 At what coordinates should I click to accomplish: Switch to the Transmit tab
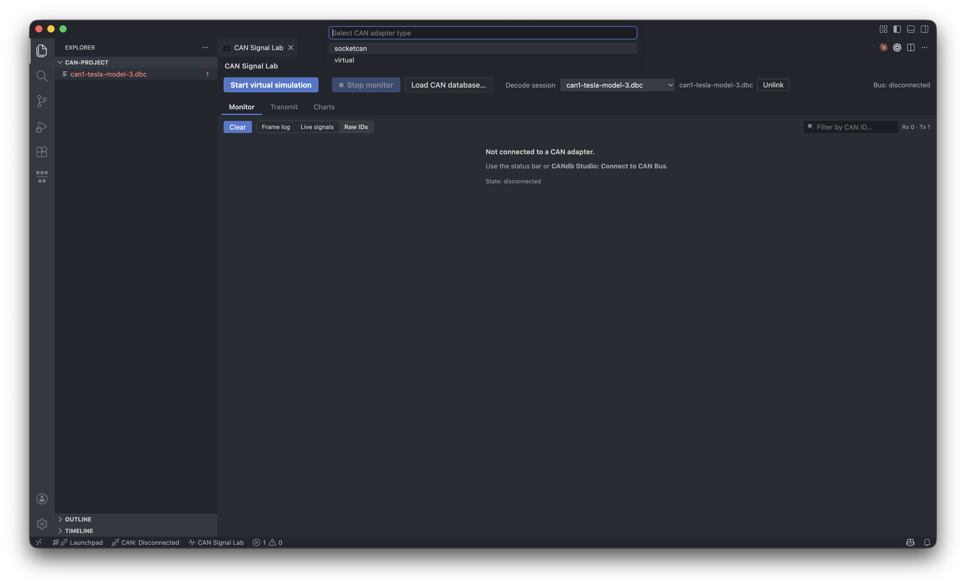coord(284,107)
